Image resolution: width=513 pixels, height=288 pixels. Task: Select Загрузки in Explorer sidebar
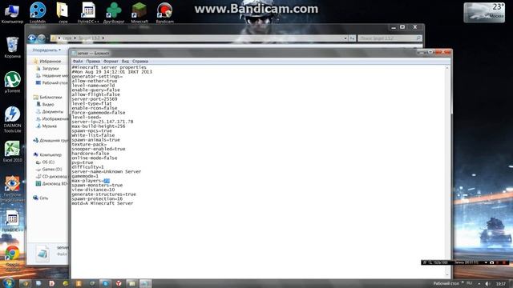coord(47,68)
